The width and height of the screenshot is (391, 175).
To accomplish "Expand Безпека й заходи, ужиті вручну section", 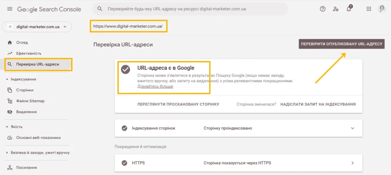I will point(7,152).
